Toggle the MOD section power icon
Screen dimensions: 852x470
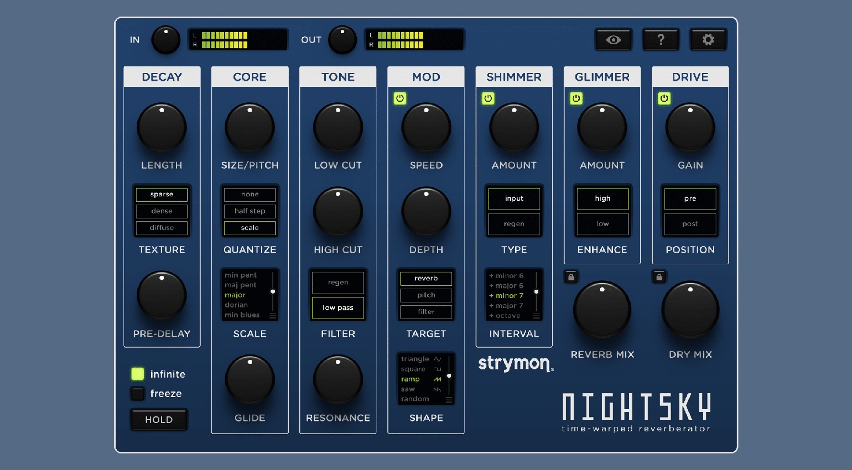click(400, 98)
